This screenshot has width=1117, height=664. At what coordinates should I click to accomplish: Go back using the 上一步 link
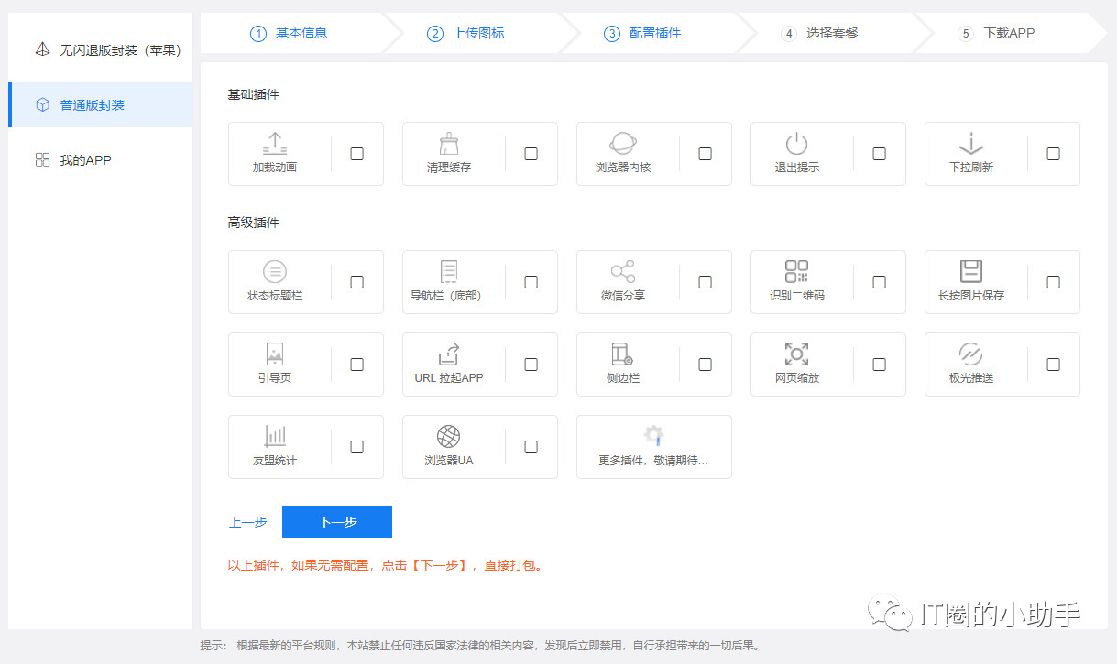pyautogui.click(x=246, y=521)
